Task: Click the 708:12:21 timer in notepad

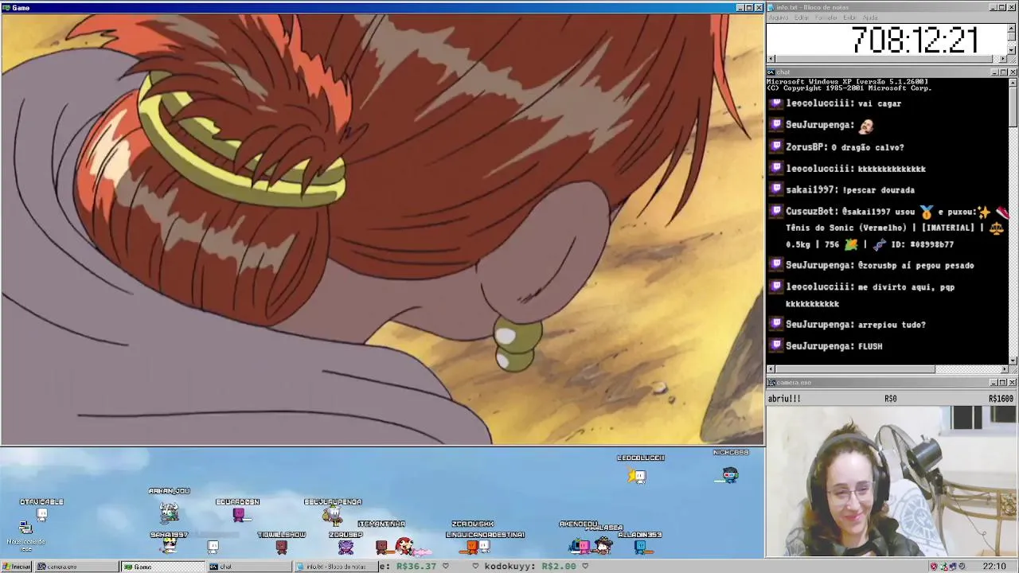Action: pyautogui.click(x=914, y=40)
